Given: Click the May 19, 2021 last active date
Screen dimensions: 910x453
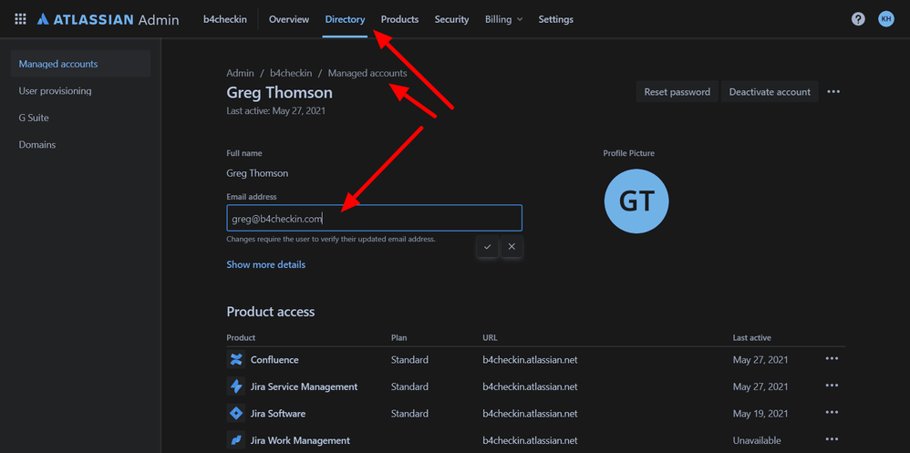Looking at the screenshot, I should pyautogui.click(x=760, y=414).
